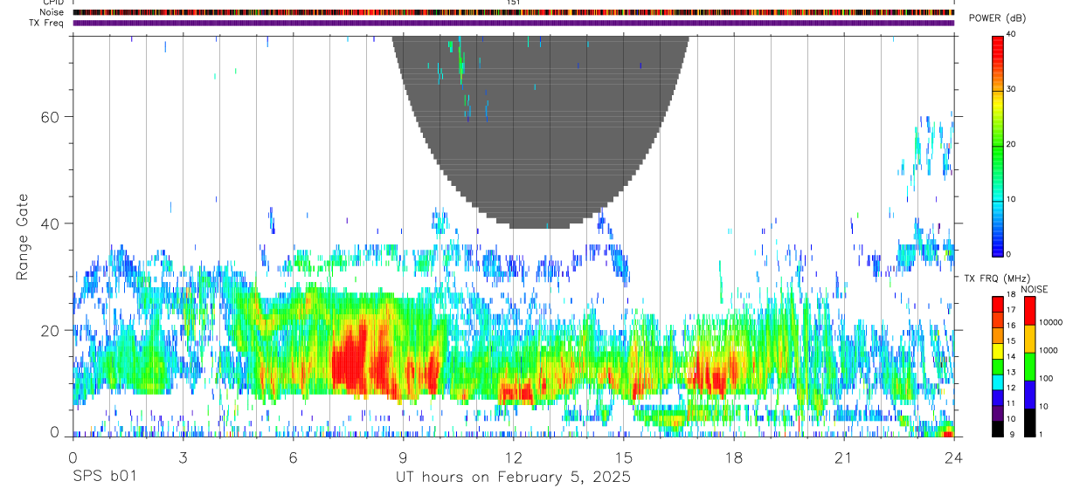Click the 15 hour tick label on the time axis

[624, 457]
